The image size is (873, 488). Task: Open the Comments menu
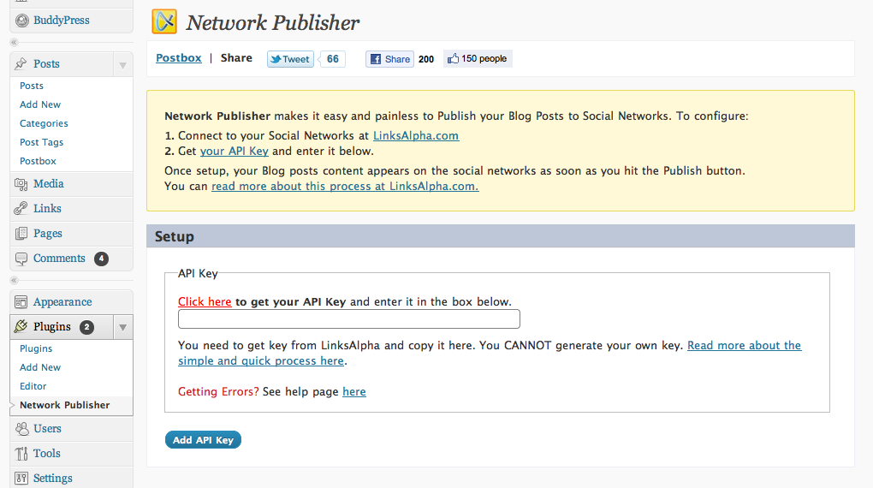(59, 258)
